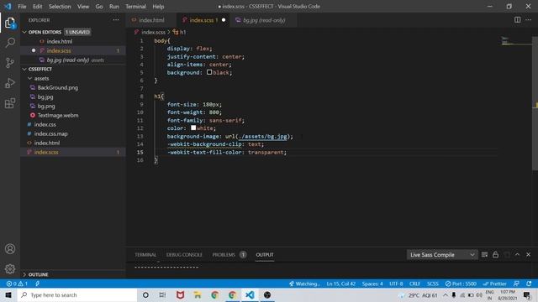Maximize the panel with chevron up
538x302 pixels.
[518, 255]
